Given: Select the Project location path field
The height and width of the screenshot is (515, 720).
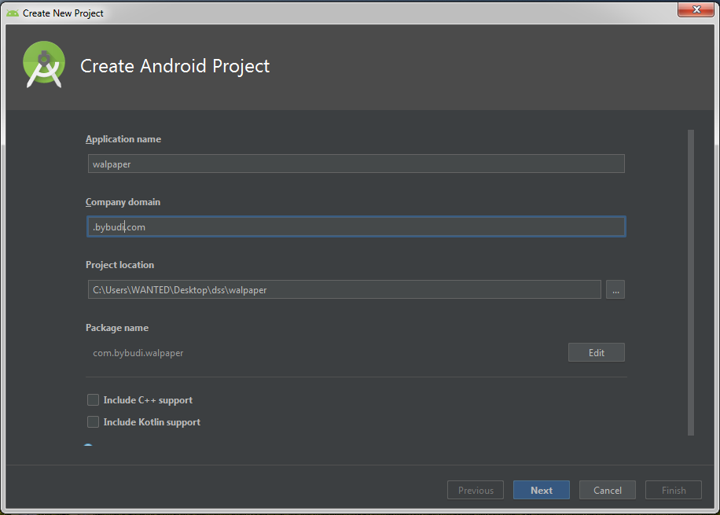Looking at the screenshot, I should click(344, 289).
